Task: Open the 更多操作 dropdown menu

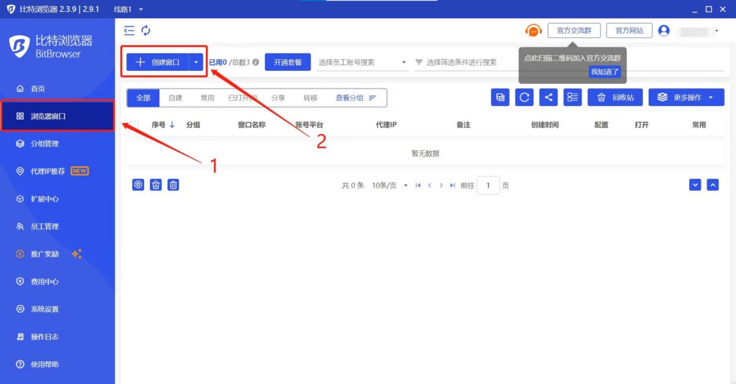Action: coord(686,98)
